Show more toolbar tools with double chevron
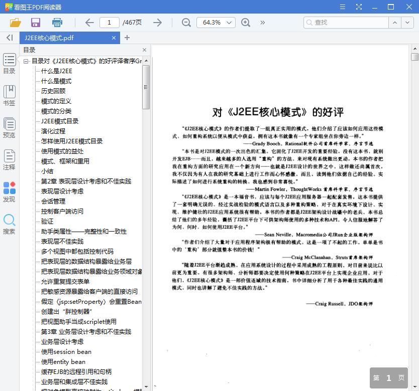Viewport: 419px width, 391px height. tap(262, 23)
